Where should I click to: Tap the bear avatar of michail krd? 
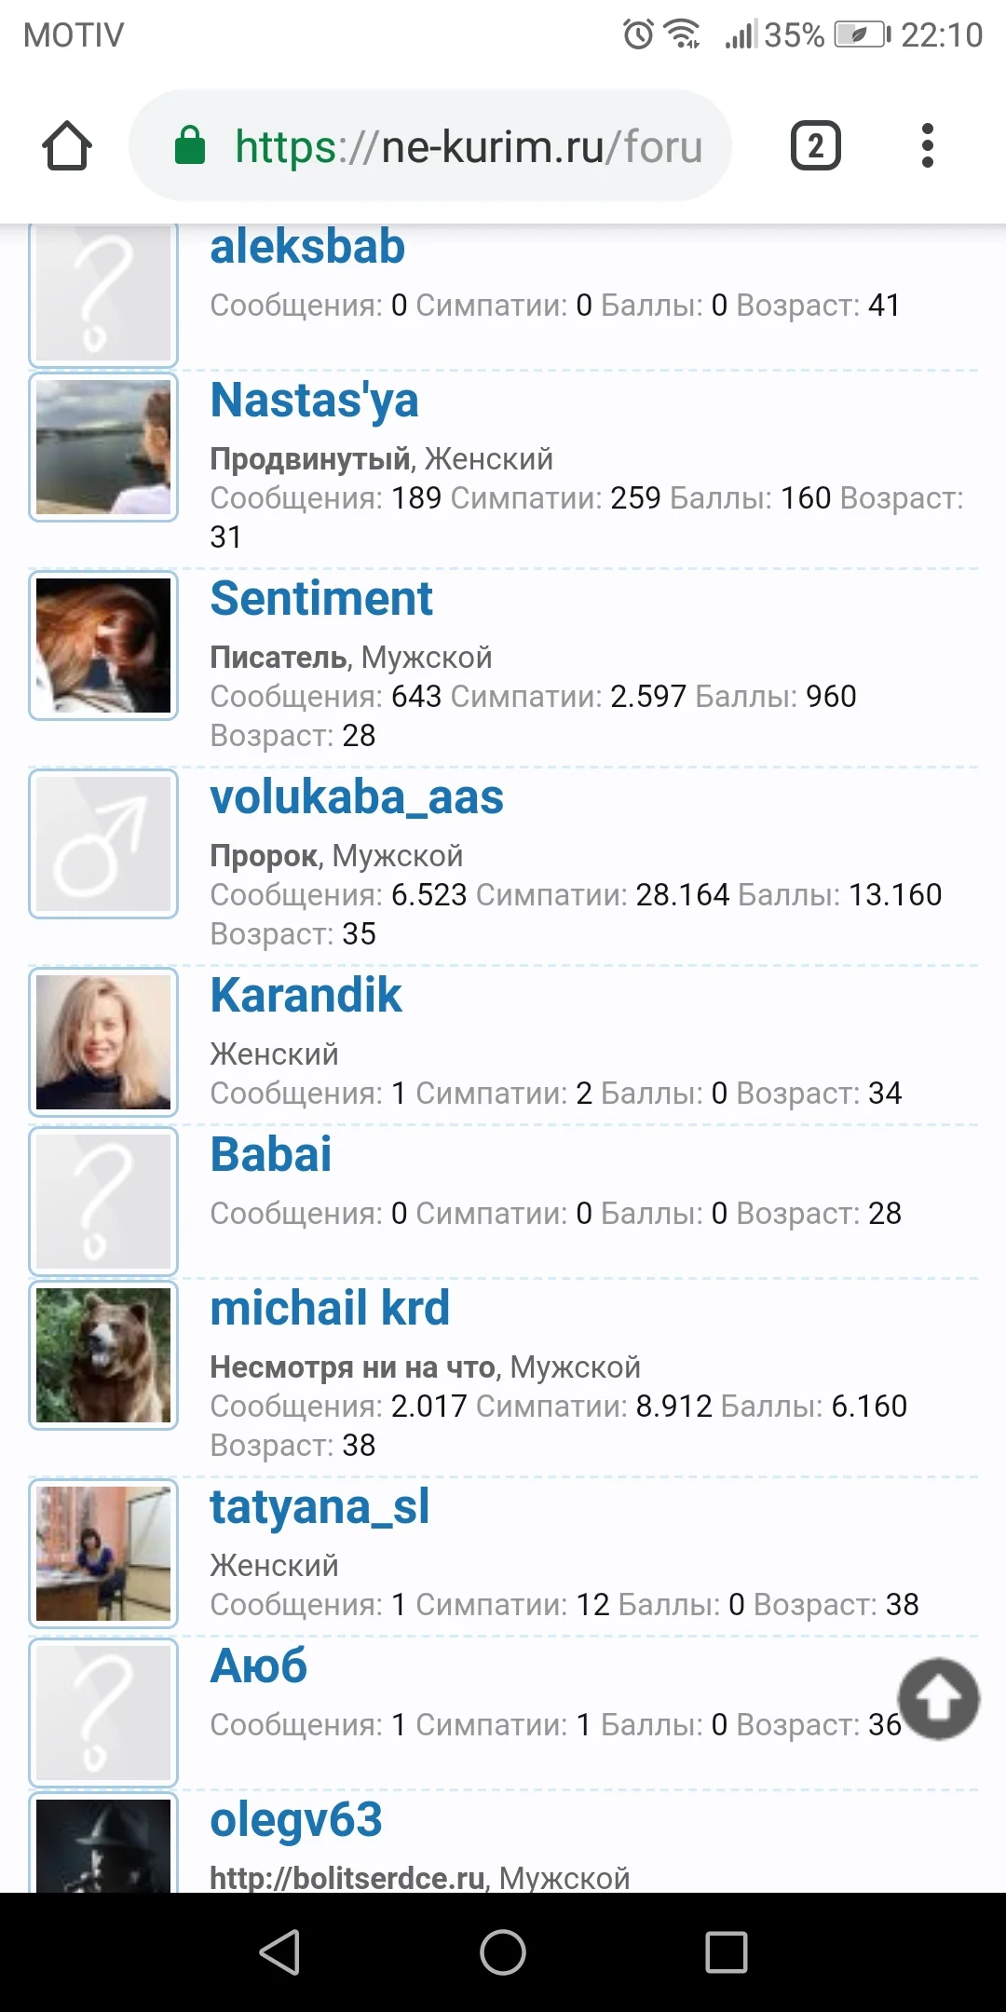point(103,1355)
